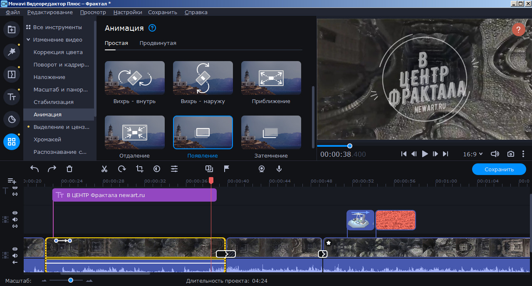This screenshot has height=286, width=532.
Task: Select 'Стабилизация' in the tools list
Action: [x=53, y=102]
